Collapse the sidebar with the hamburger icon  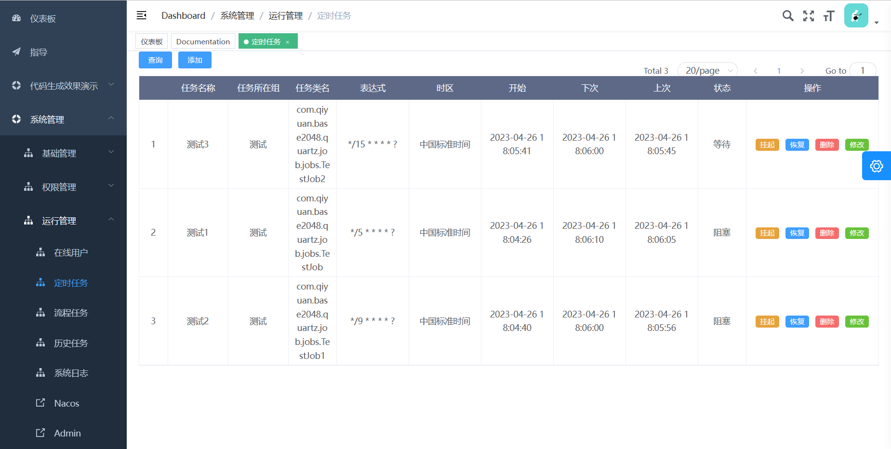coord(141,15)
